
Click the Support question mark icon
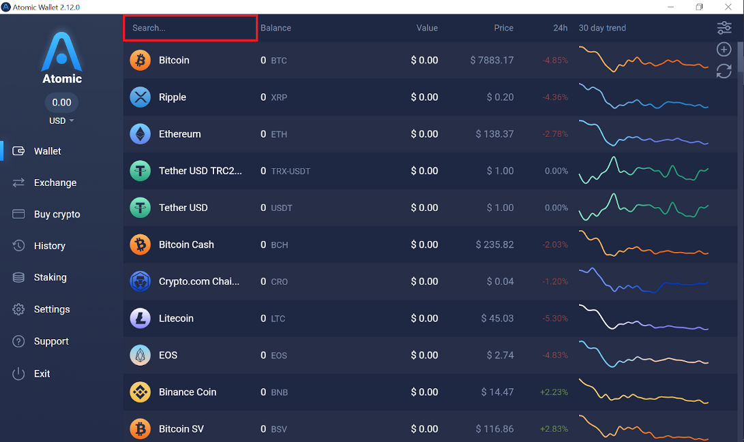click(x=18, y=341)
